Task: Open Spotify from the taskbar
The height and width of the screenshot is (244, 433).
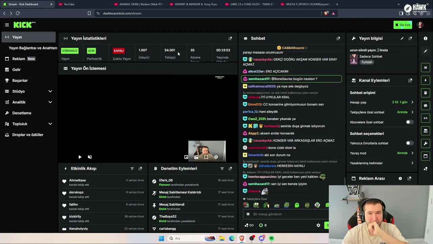Action: pyautogui.click(x=271, y=238)
